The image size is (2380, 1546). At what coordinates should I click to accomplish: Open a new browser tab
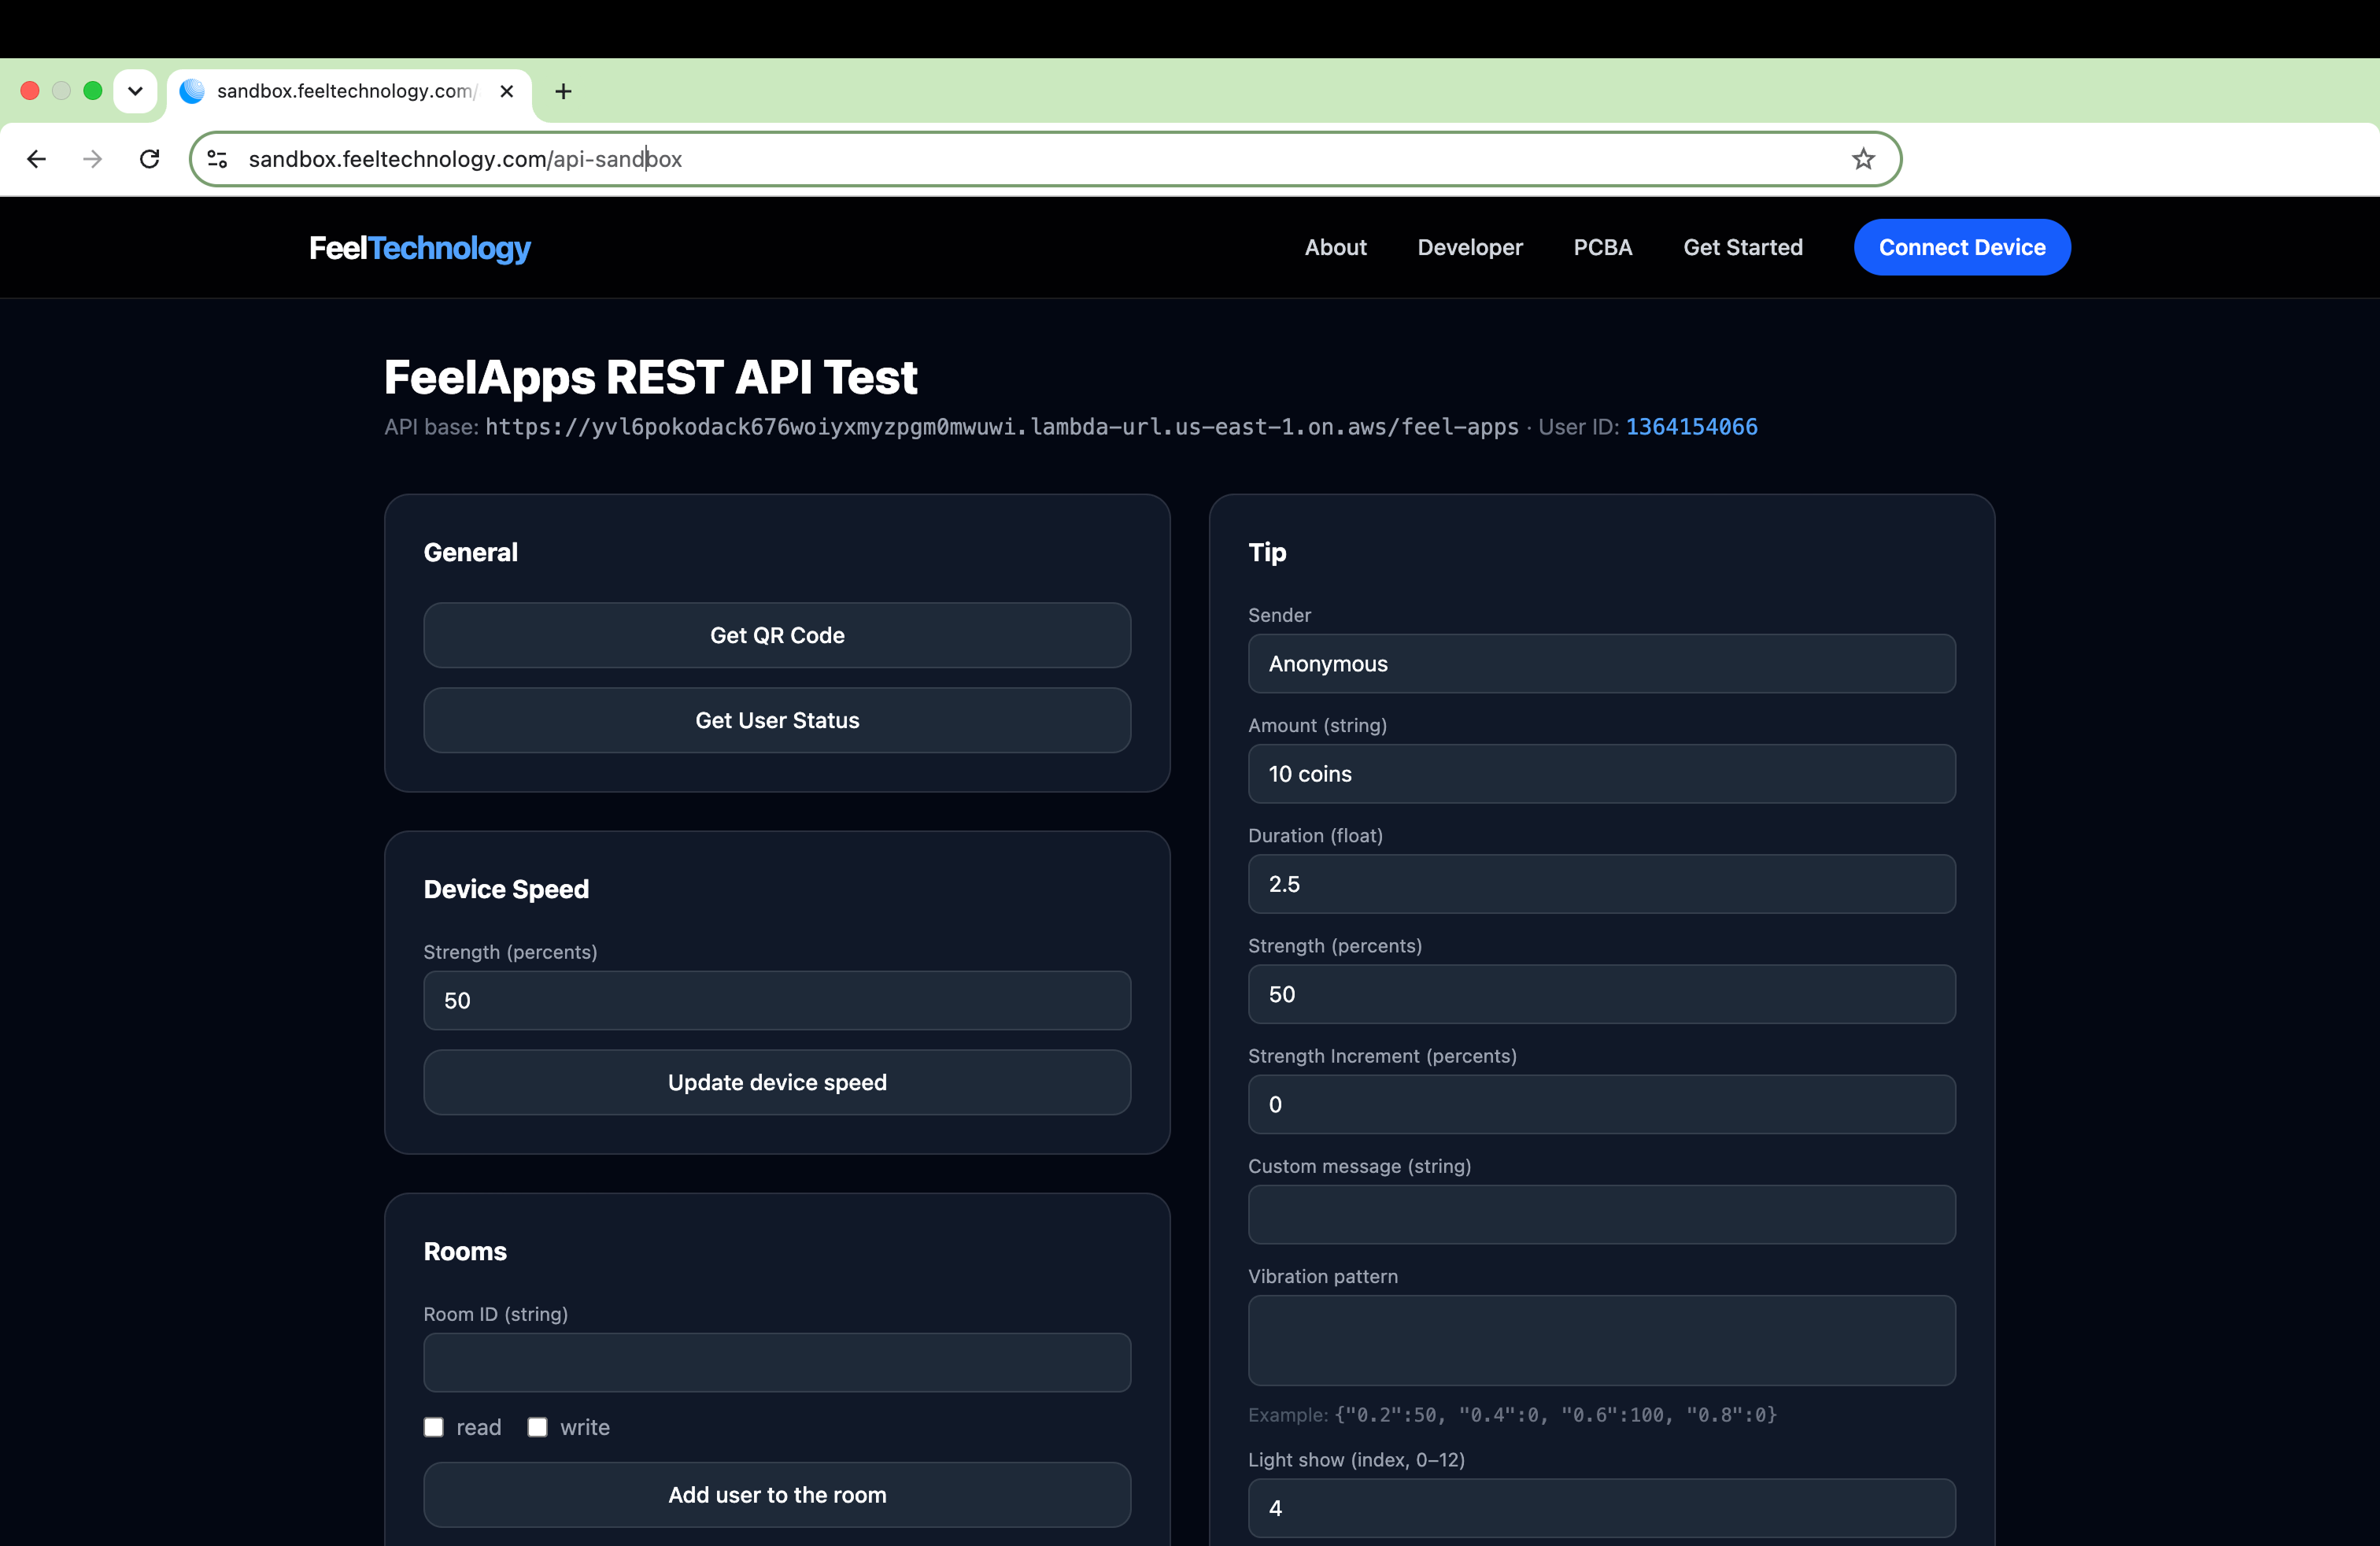tap(563, 91)
